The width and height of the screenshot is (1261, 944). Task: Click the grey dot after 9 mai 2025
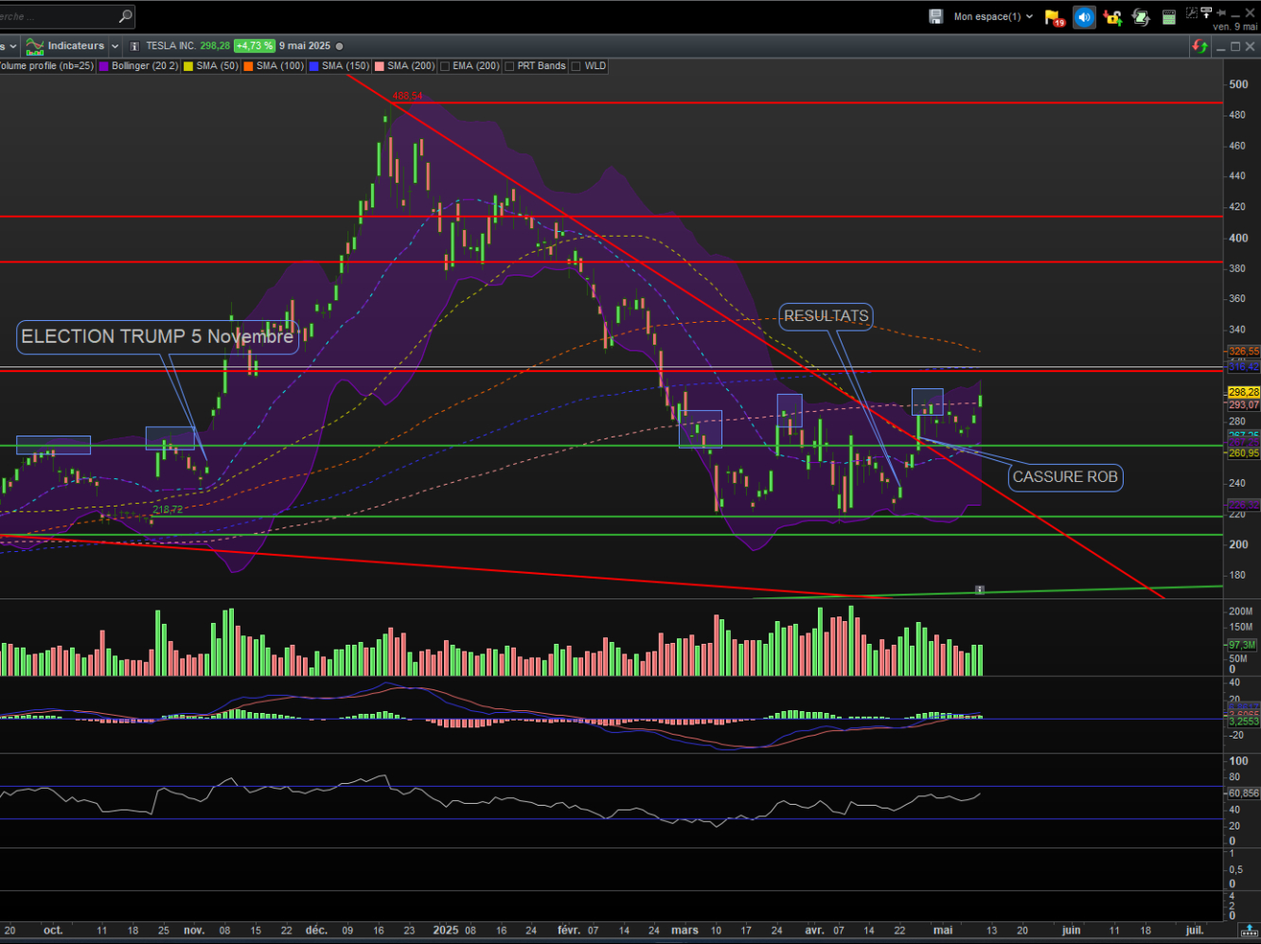[340, 46]
